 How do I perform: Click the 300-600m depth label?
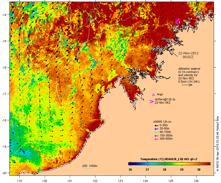click(x=166, y=139)
